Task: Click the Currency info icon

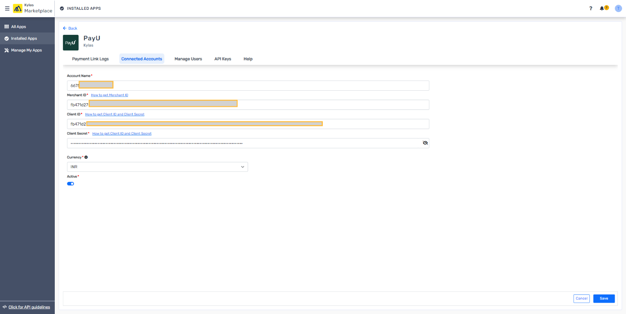Action: click(86, 157)
